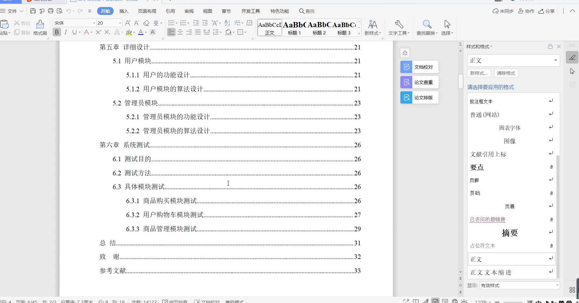
Task: Open Print Preview from quick access bar
Action: pos(60,11)
